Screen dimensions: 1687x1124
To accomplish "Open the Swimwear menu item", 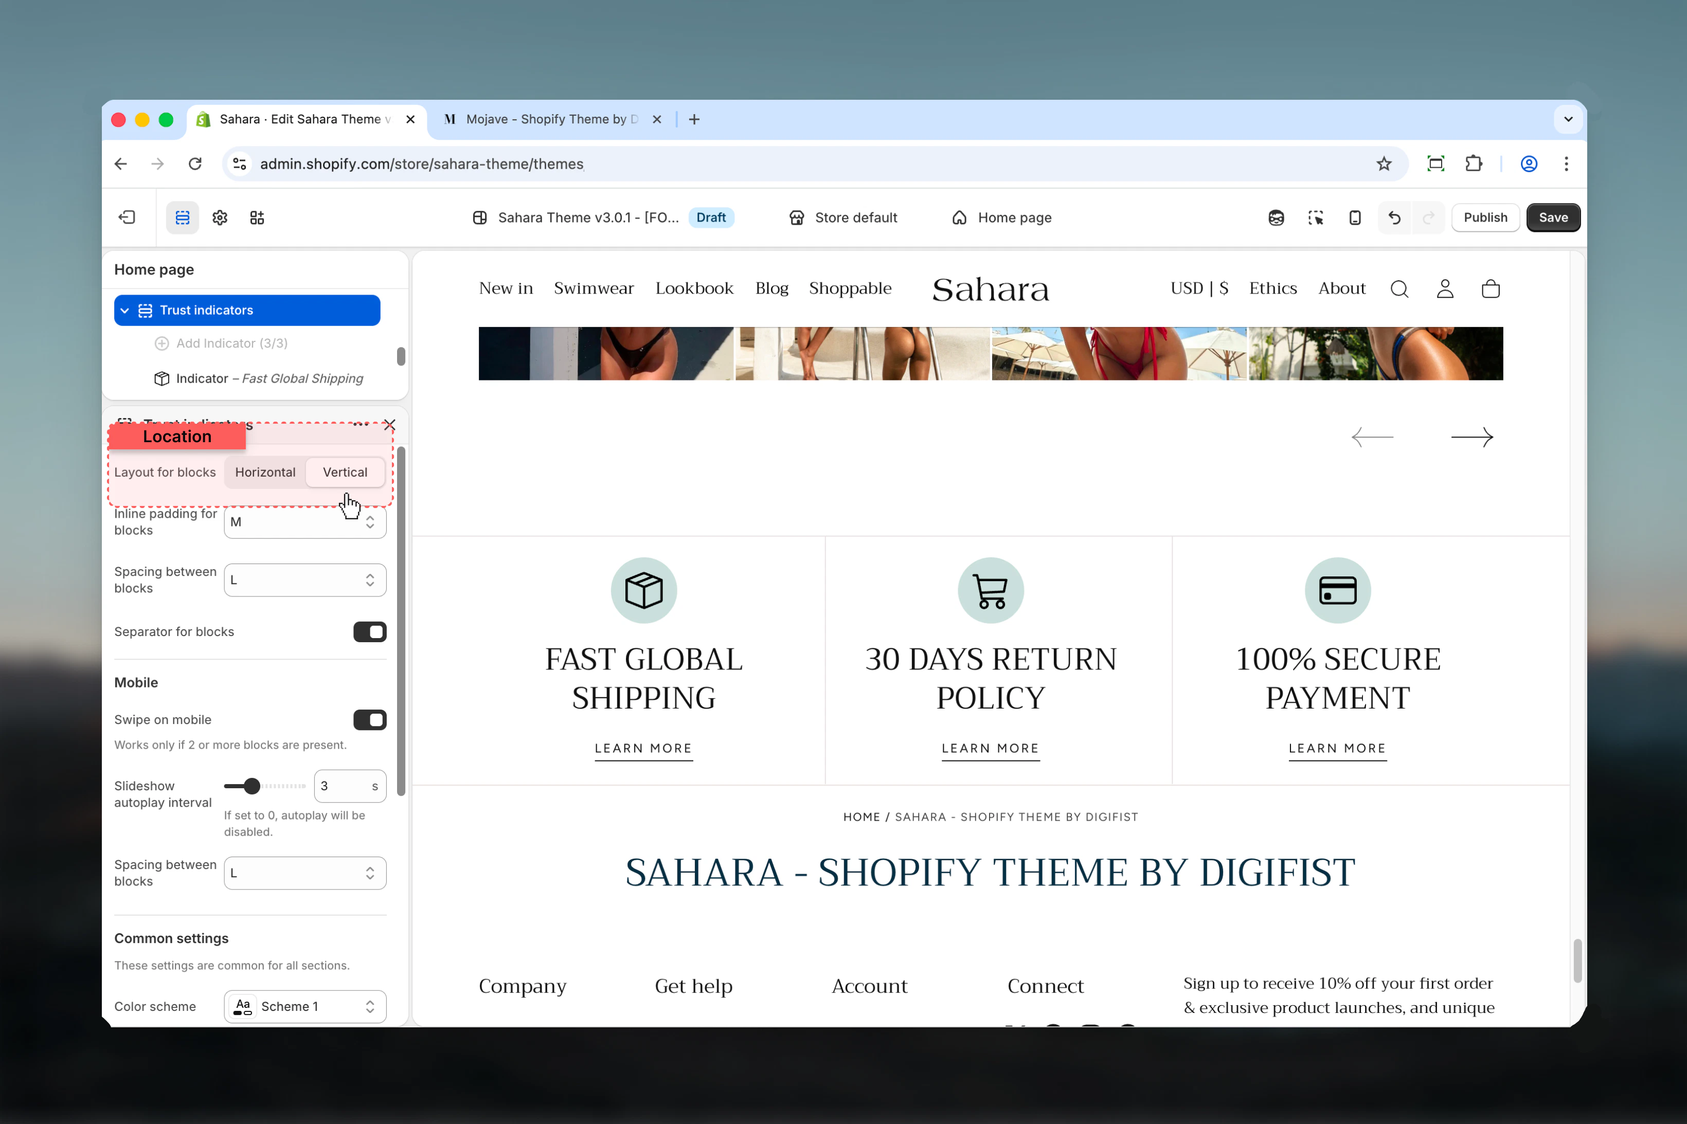I will (x=594, y=289).
